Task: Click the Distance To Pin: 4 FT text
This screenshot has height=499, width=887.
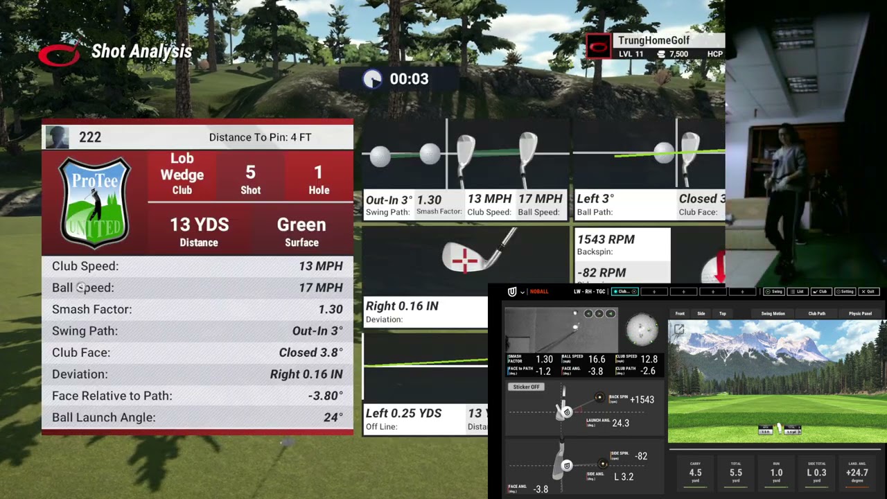Action: (x=260, y=137)
